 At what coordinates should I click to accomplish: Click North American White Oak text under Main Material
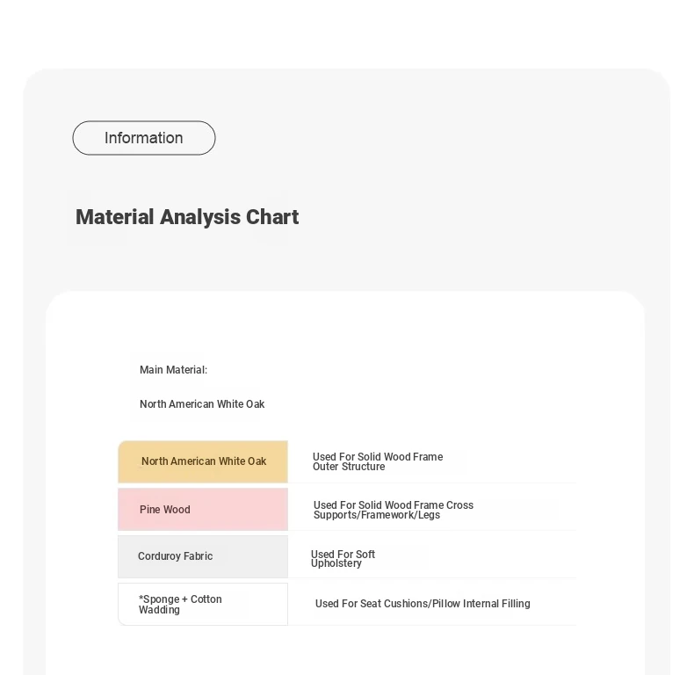[x=202, y=404]
